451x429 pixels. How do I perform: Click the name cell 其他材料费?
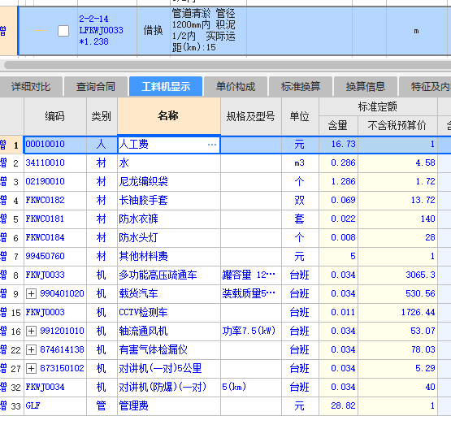point(169,257)
